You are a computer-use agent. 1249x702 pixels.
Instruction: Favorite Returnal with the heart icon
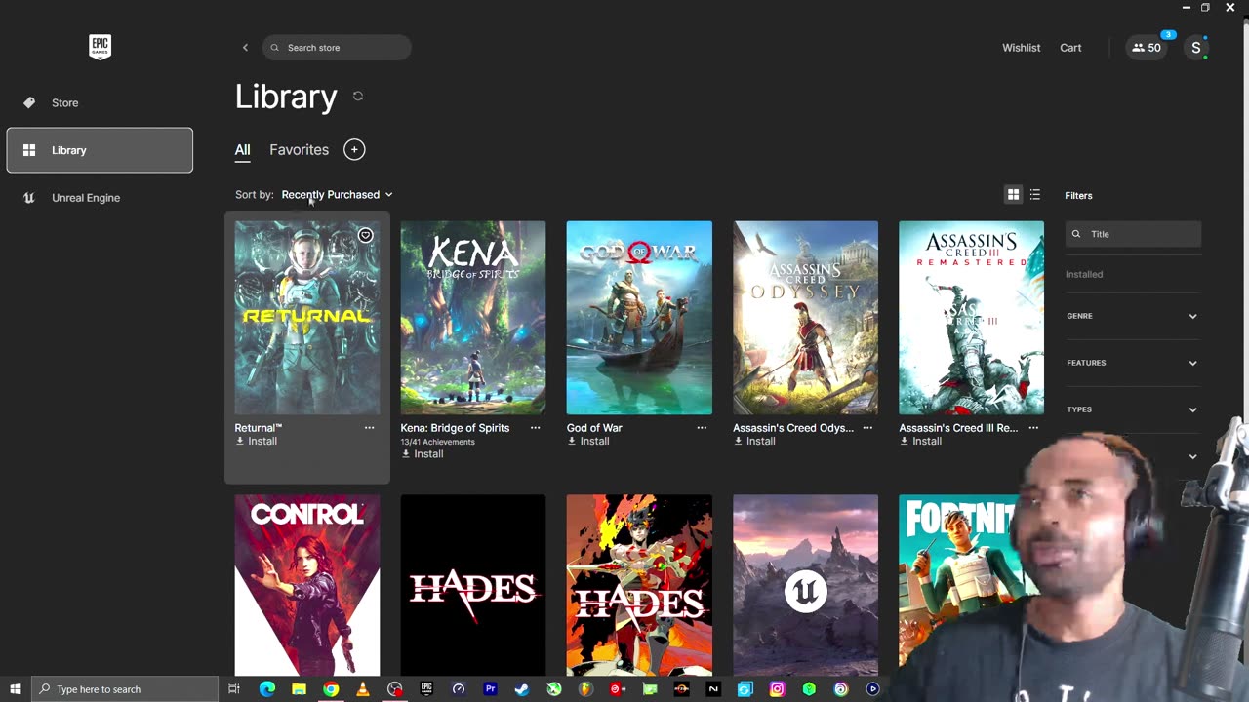(365, 235)
